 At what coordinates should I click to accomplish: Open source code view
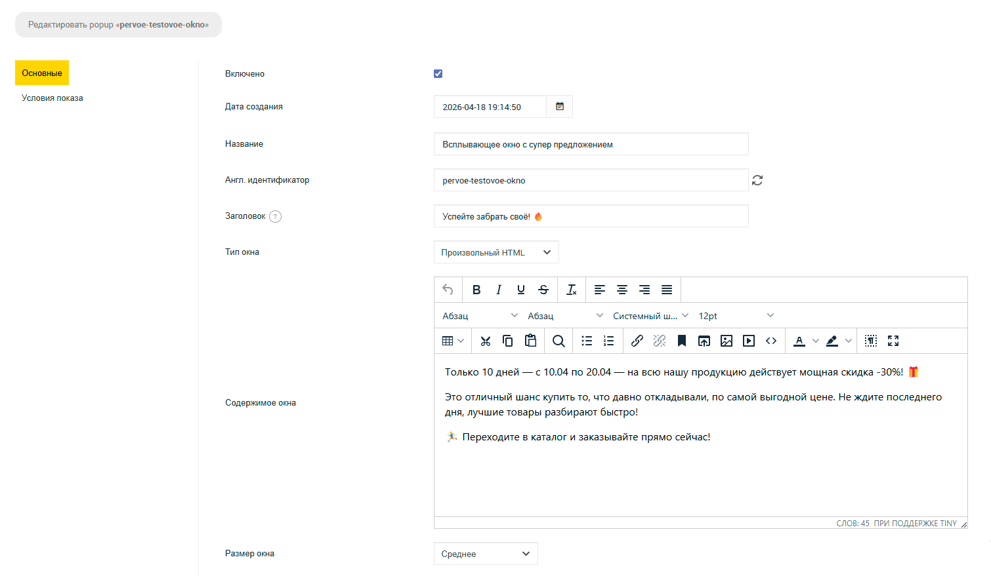(x=771, y=341)
